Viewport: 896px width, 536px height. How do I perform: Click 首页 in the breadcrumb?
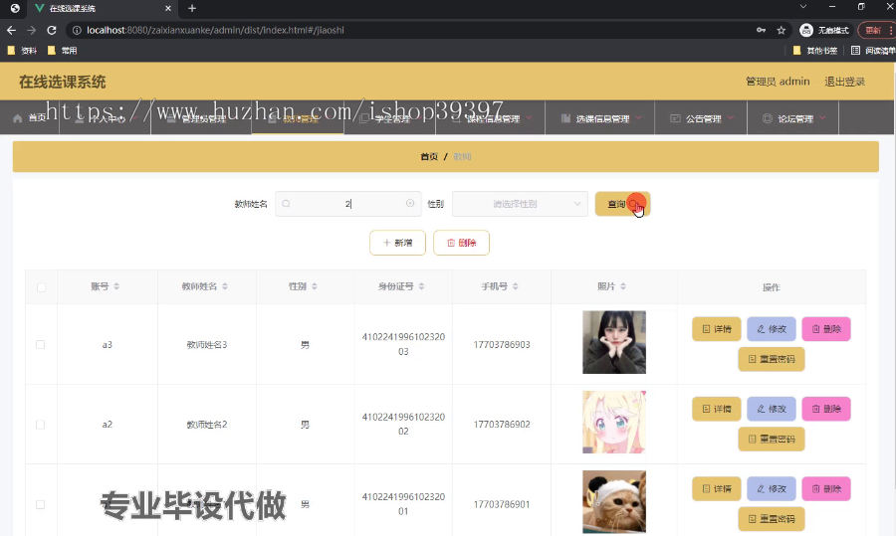pyautogui.click(x=429, y=156)
